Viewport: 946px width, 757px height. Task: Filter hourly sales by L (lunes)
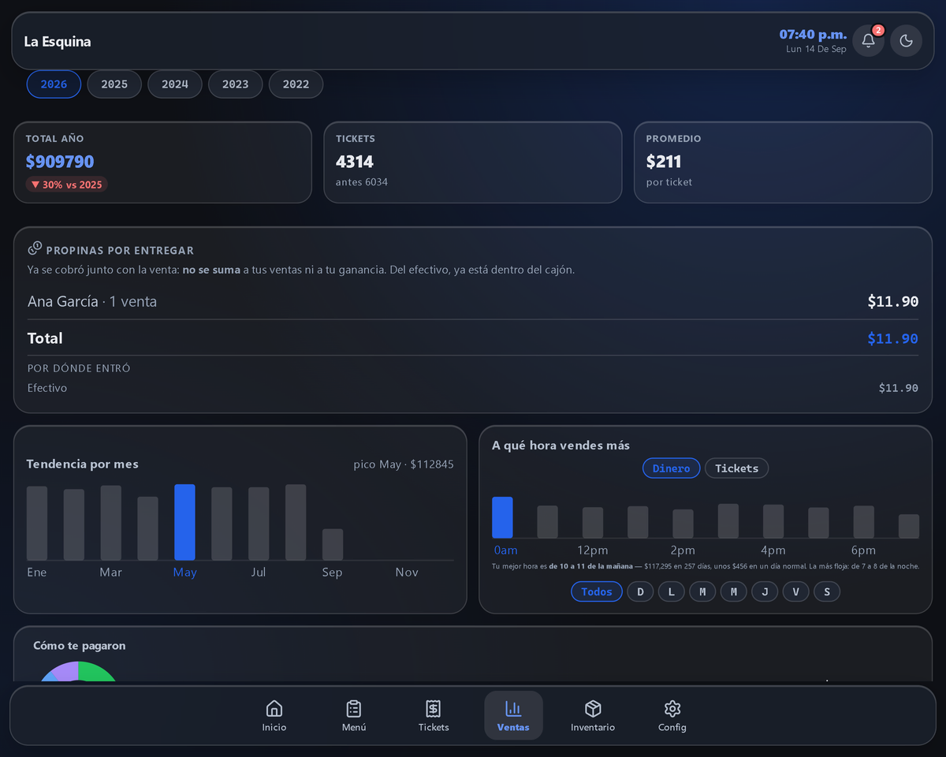click(x=672, y=591)
